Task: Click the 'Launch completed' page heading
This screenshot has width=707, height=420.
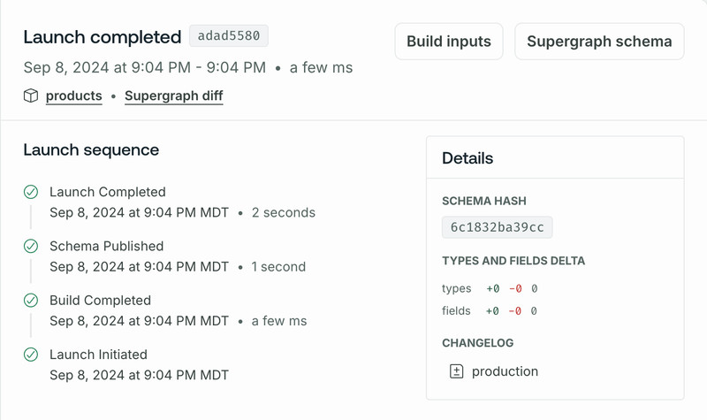Action: pyautogui.click(x=103, y=37)
